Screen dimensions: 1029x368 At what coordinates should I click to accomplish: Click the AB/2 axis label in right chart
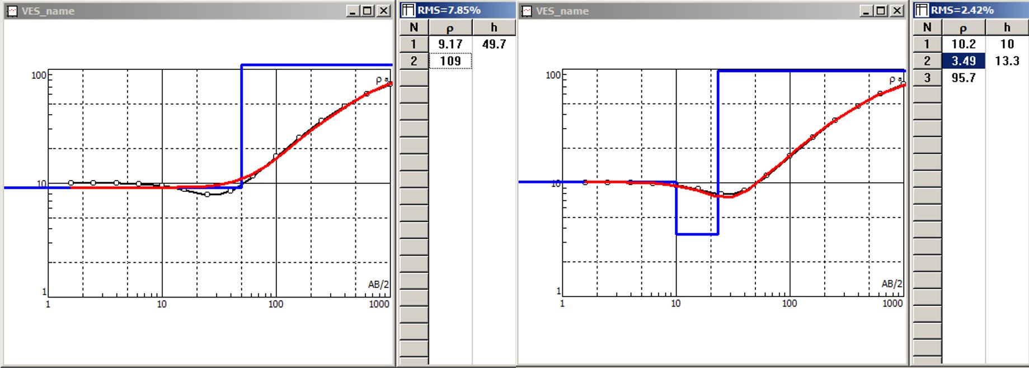click(892, 284)
